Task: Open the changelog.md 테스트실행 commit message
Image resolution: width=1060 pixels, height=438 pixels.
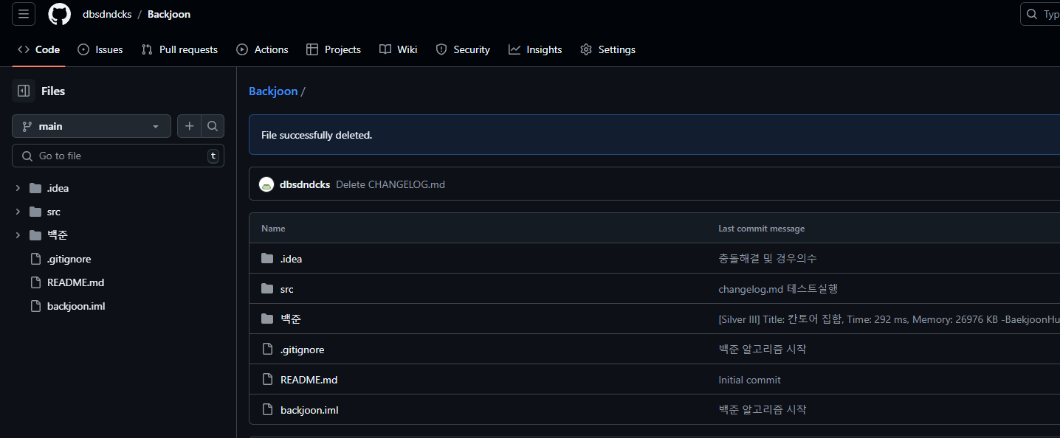Action: pyautogui.click(x=778, y=289)
